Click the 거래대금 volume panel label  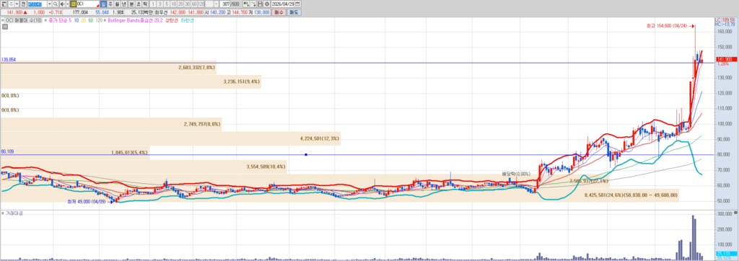pyautogui.click(x=14, y=213)
